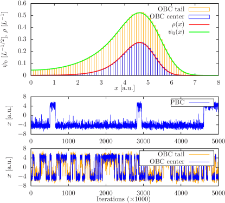
Task: Click the '3' x-axis tick label of top plot
Action: [x=101, y=83]
